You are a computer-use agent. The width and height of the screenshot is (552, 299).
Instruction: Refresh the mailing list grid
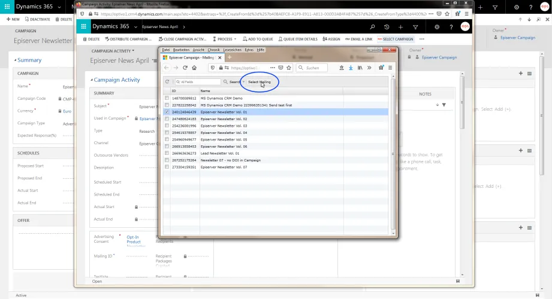tap(167, 82)
